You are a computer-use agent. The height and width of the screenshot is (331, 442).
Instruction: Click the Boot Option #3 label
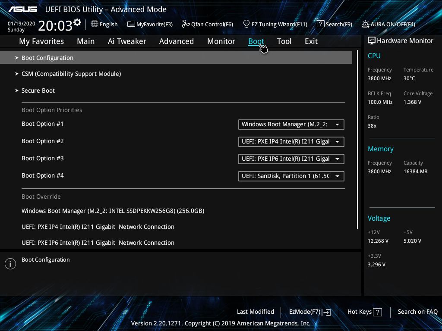point(43,158)
